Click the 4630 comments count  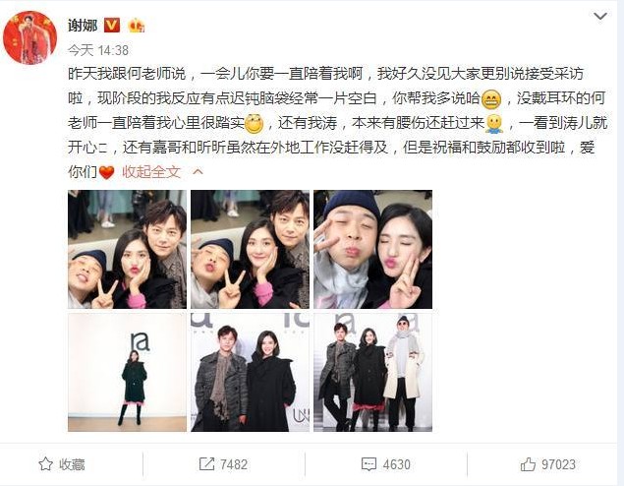[x=396, y=464]
